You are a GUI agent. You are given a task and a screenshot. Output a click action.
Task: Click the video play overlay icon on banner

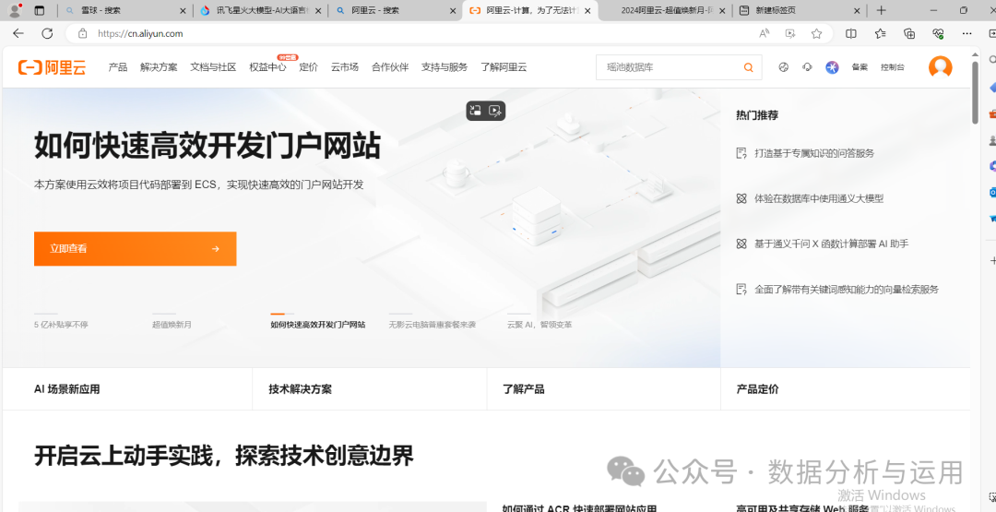(495, 111)
